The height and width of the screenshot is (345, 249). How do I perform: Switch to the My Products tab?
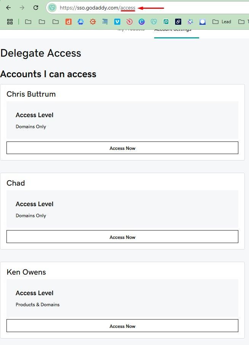click(x=131, y=30)
